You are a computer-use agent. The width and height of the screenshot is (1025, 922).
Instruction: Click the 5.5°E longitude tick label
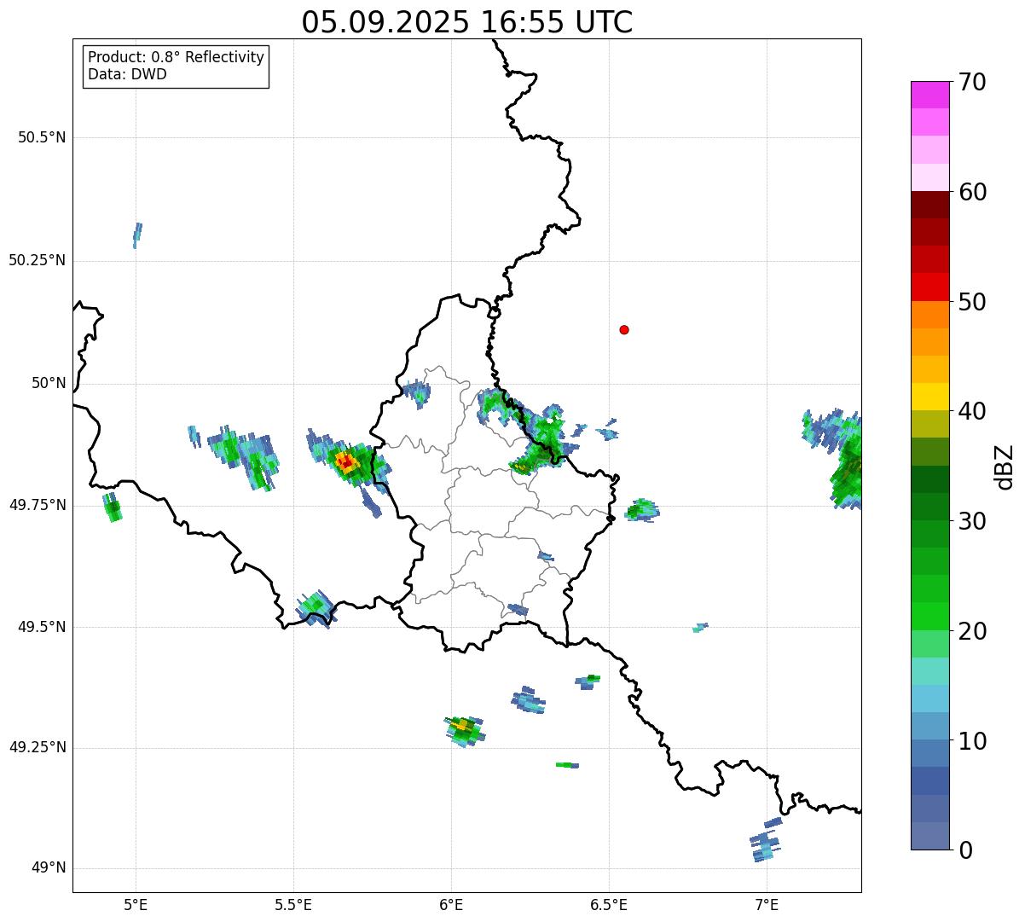click(293, 903)
